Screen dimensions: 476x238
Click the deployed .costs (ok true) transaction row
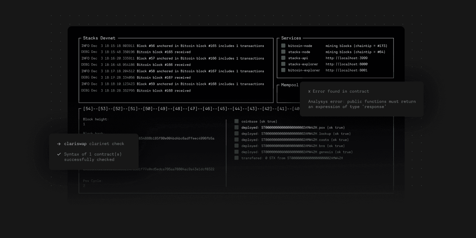pyautogui.click(x=295, y=140)
